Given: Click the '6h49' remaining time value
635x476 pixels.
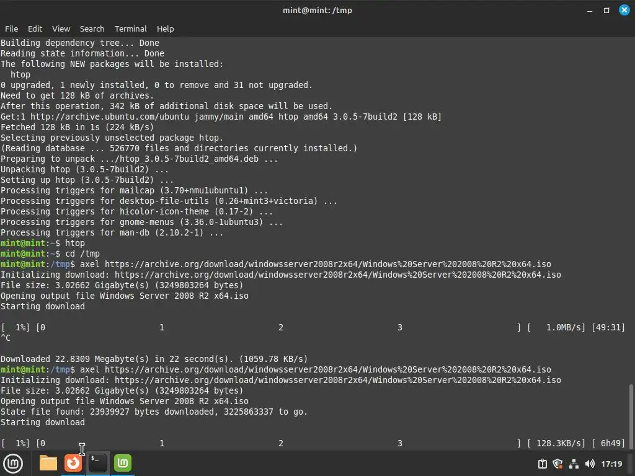Looking at the screenshot, I should 610,443.
